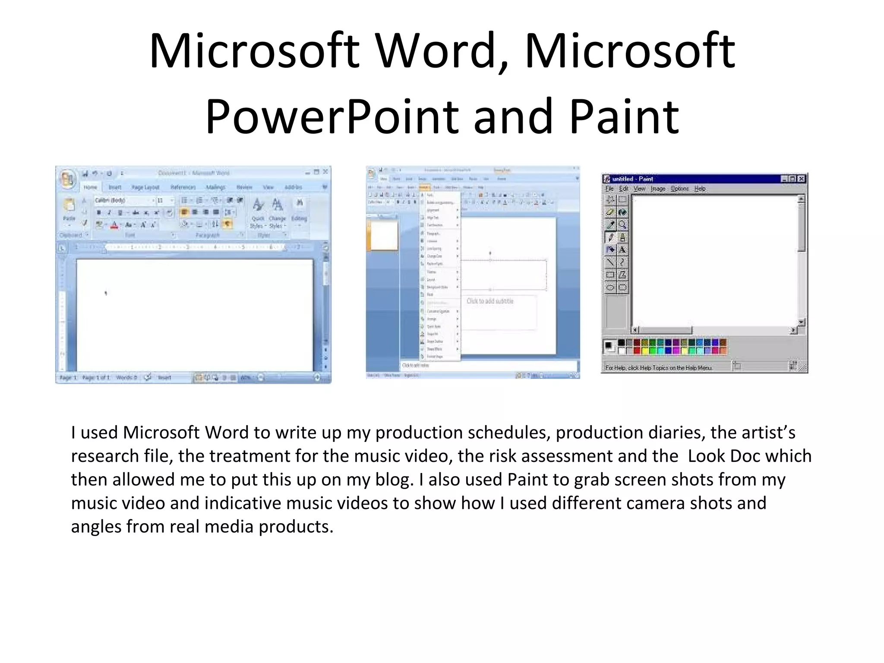Expand the Paragraph dialog launcher in Word

tap(242, 235)
